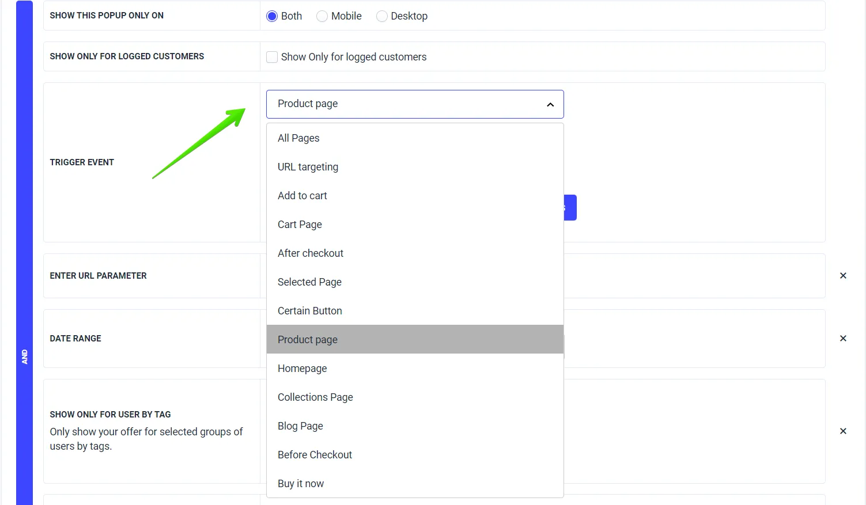This screenshot has width=866, height=505.
Task: Click SHOW ONLY FOR LOGGED CUSTOMERS label
Action: pos(127,56)
